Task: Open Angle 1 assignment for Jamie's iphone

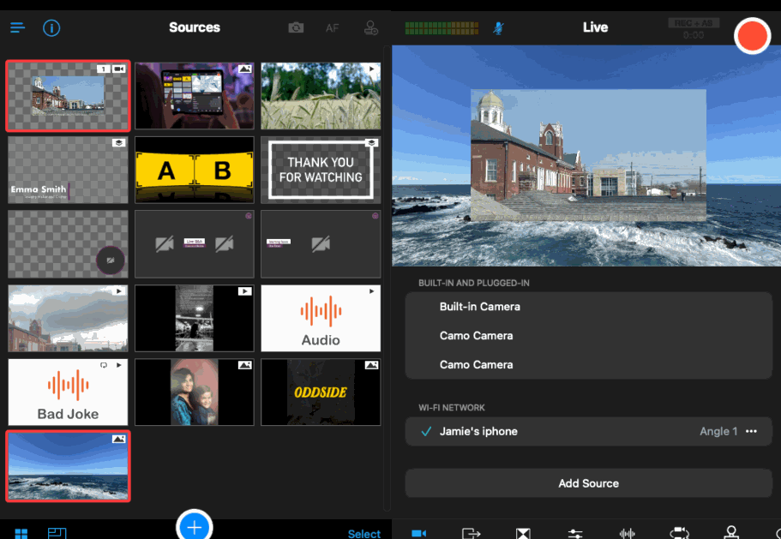Action: point(718,432)
